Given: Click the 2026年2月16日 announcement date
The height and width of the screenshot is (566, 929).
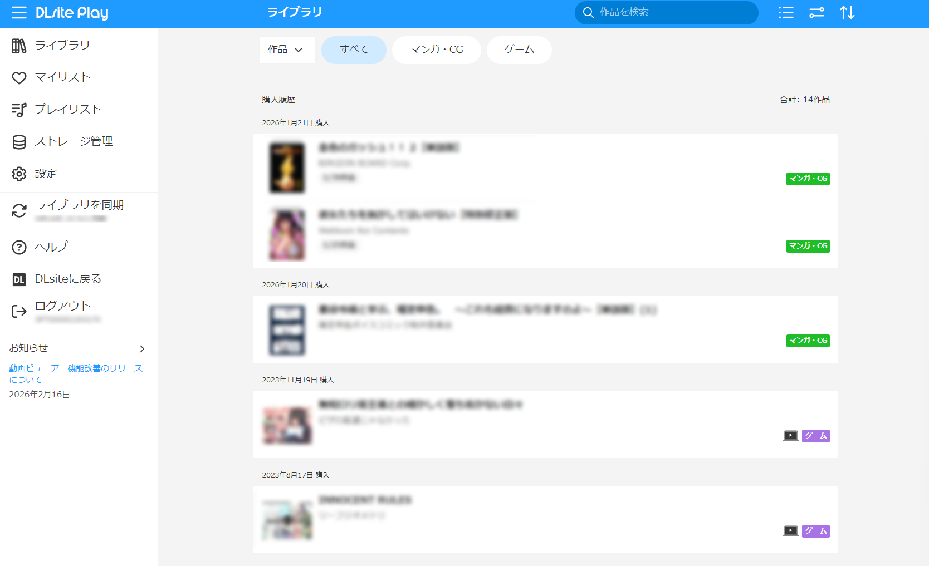Looking at the screenshot, I should (40, 395).
